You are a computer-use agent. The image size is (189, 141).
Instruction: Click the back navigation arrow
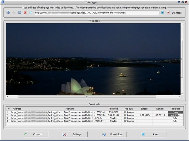tap(8, 13)
